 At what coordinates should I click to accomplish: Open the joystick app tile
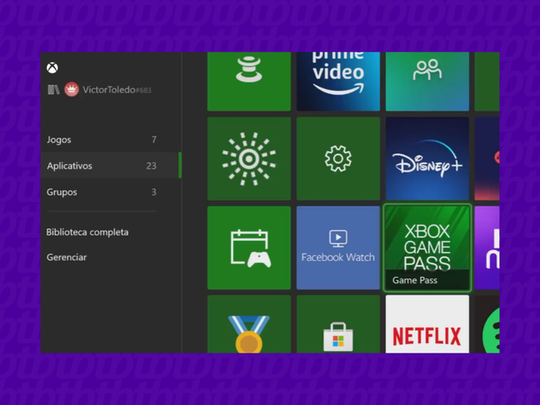point(249,82)
